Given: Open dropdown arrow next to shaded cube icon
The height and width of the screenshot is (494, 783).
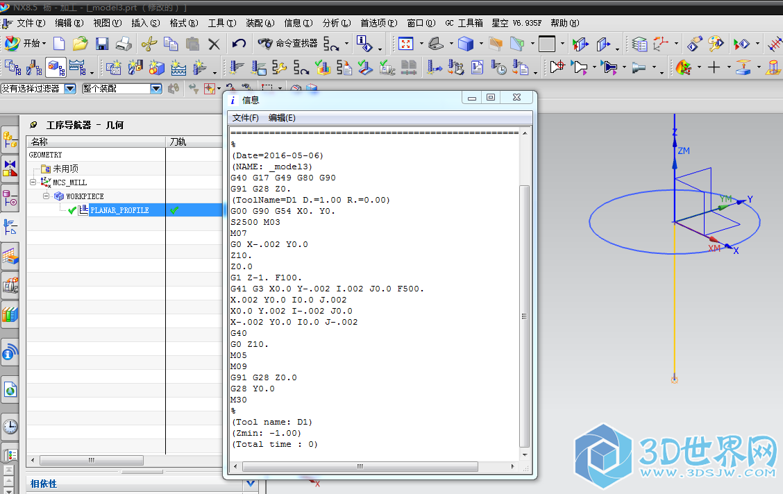Looking at the screenshot, I should click(x=481, y=44).
